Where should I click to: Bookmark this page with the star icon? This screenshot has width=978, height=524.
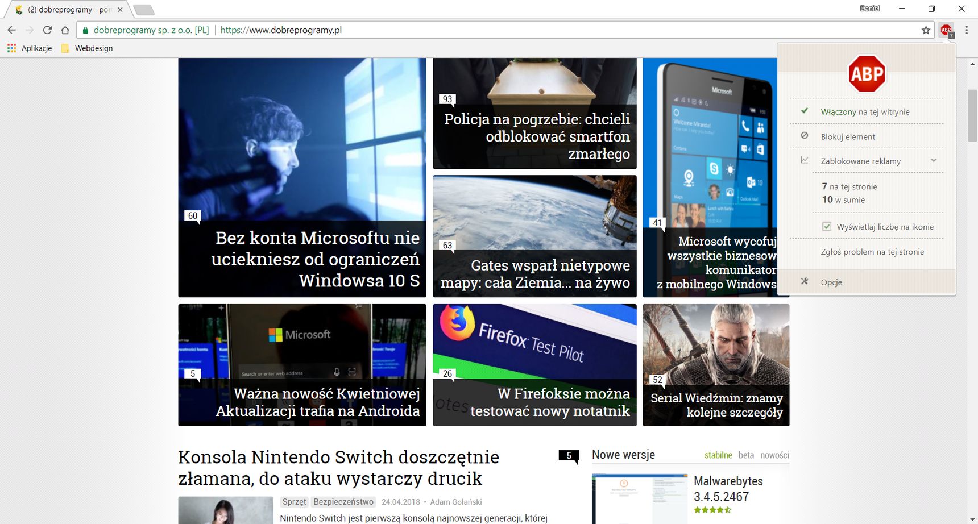[926, 30]
